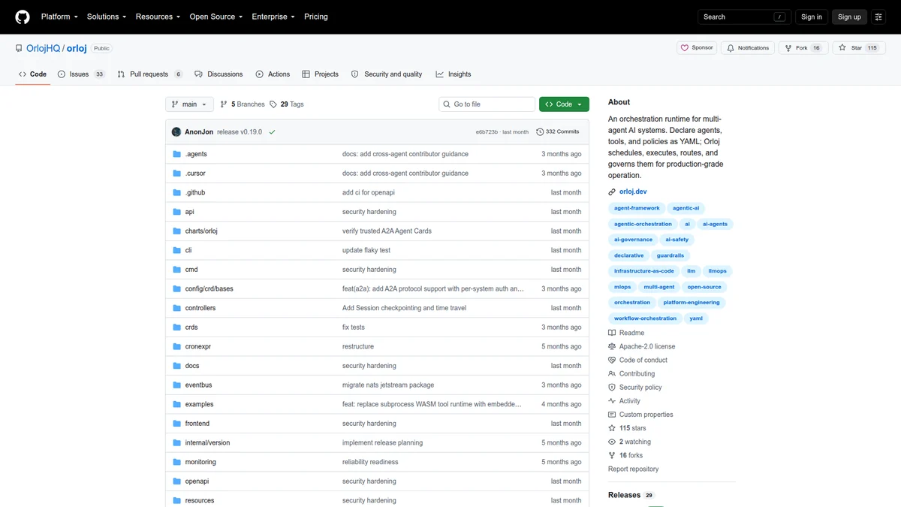Click the .agents folder icon

pyautogui.click(x=177, y=154)
